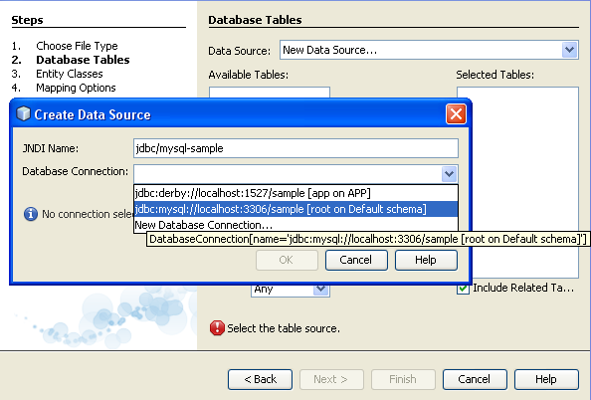
Task: Click the Database Connection: label
Action: (x=76, y=171)
